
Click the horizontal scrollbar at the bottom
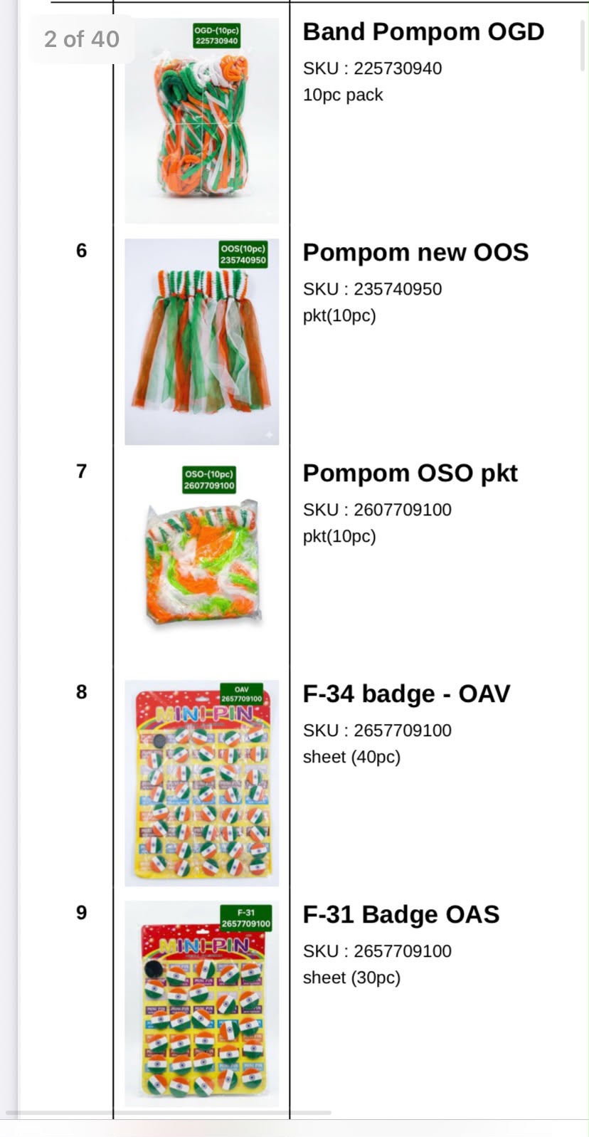168,1113
